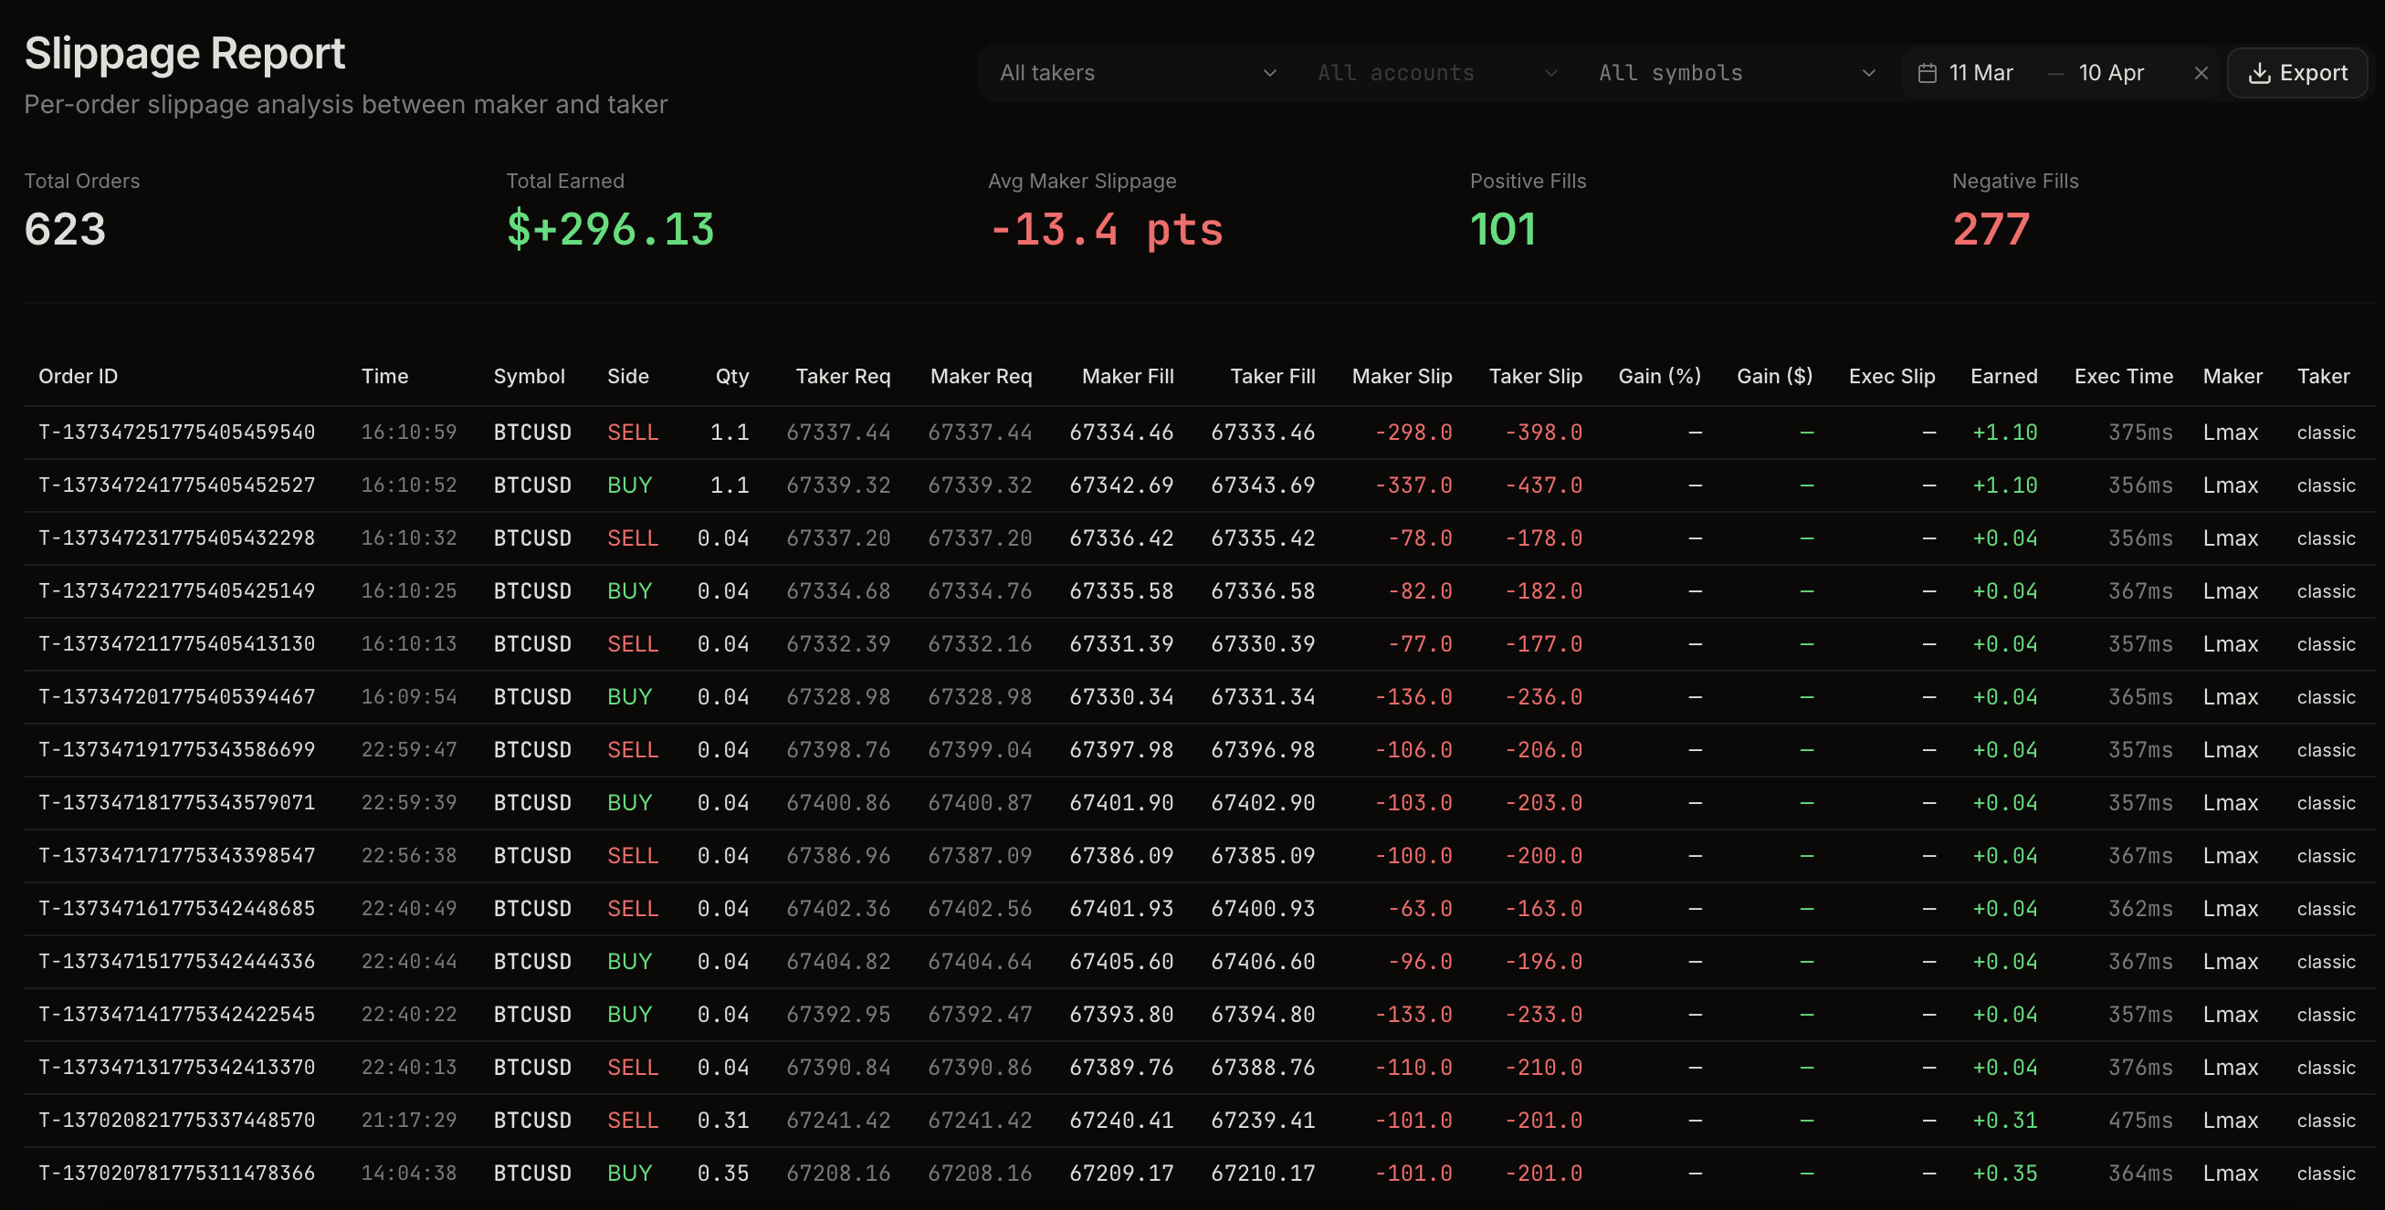The height and width of the screenshot is (1210, 2385).
Task: Sort the table by Time column
Action: 385,376
